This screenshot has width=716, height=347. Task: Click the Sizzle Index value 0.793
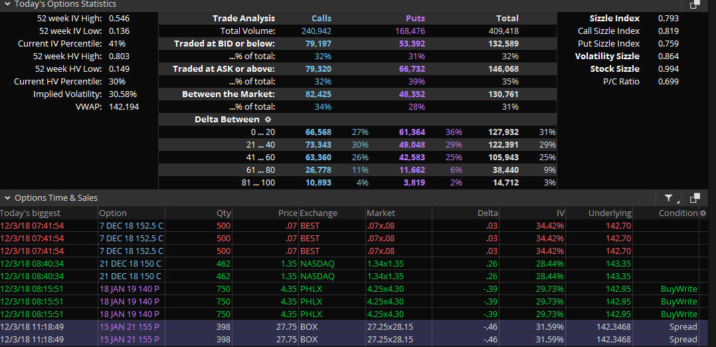click(x=668, y=19)
